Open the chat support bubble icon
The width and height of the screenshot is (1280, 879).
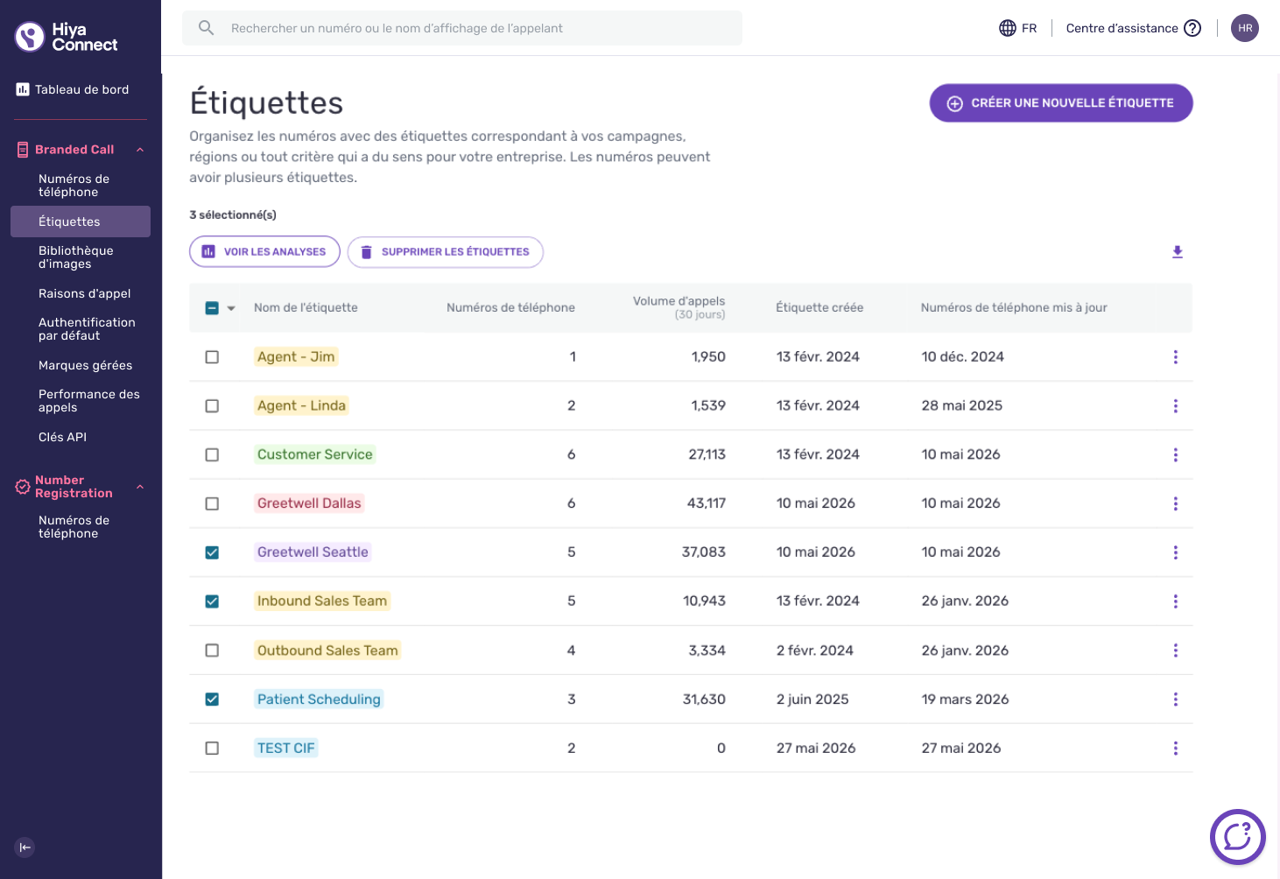tap(1237, 837)
